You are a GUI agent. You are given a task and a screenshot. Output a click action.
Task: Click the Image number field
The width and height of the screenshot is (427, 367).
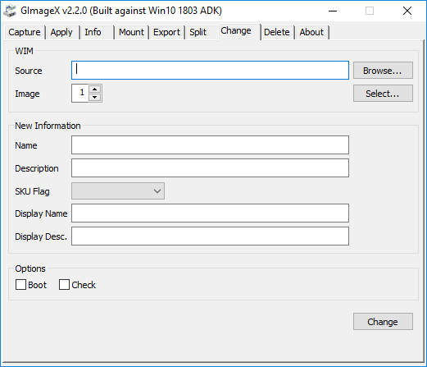tap(79, 94)
